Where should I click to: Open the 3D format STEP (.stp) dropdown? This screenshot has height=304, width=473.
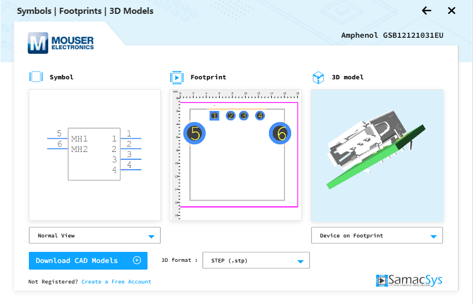click(256, 260)
